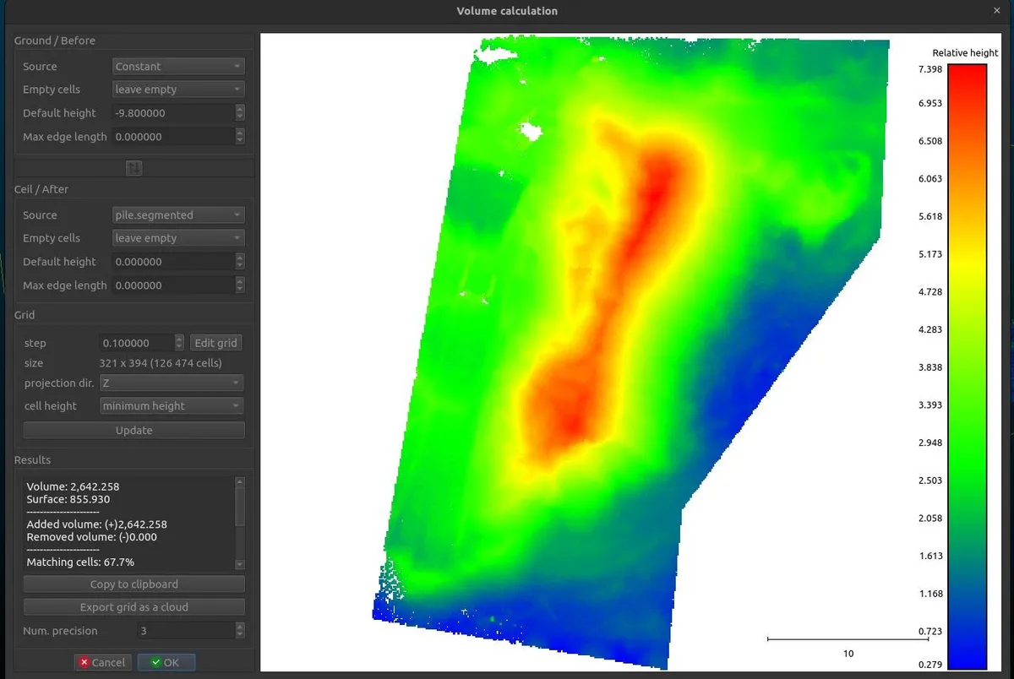Click the Added volume result line
The image size is (1014, 679).
click(x=96, y=524)
